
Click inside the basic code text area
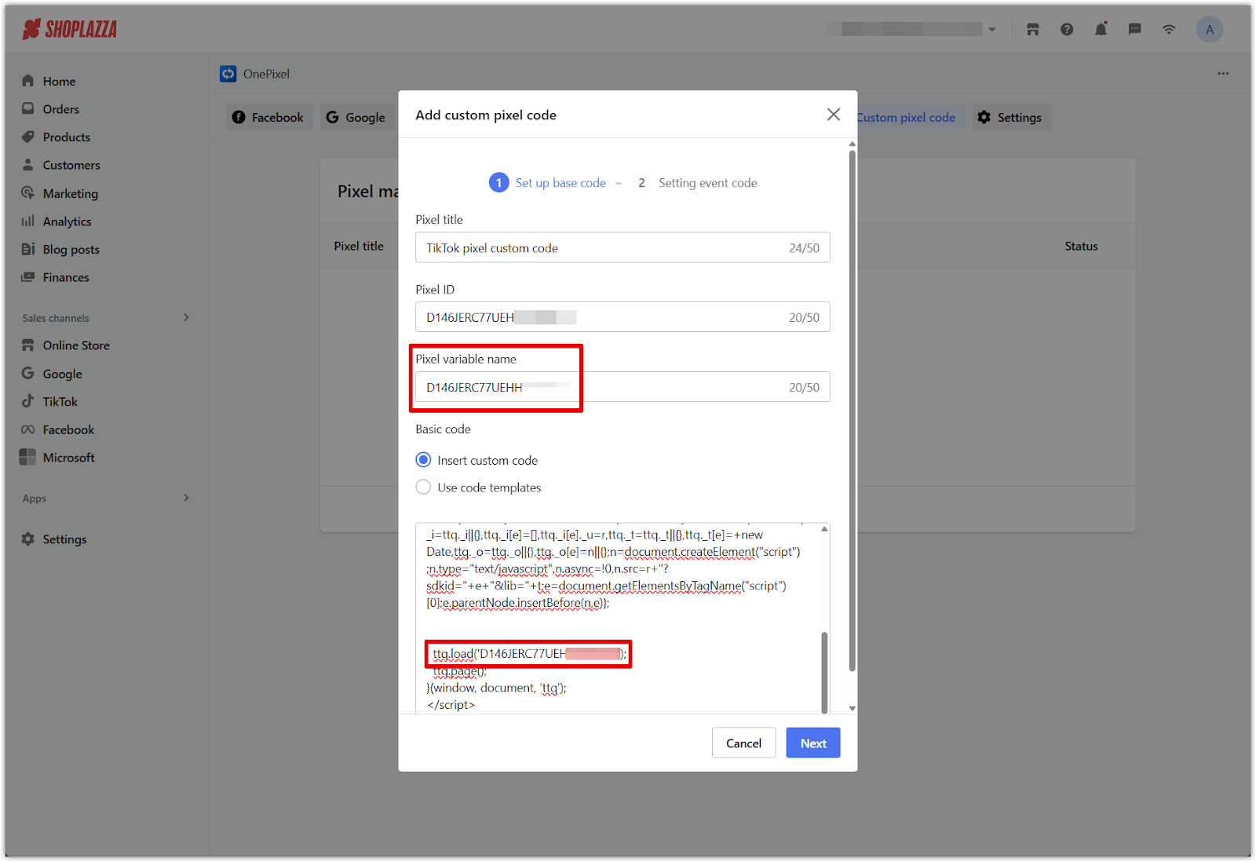coord(617,618)
